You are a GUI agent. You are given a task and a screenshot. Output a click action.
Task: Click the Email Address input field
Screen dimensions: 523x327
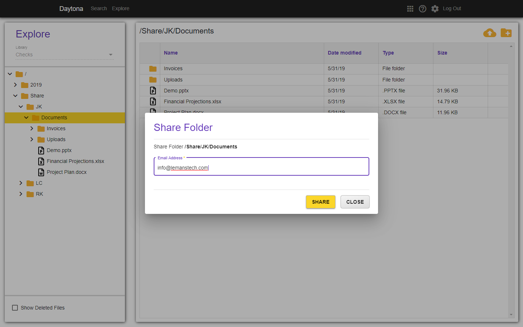(x=261, y=167)
